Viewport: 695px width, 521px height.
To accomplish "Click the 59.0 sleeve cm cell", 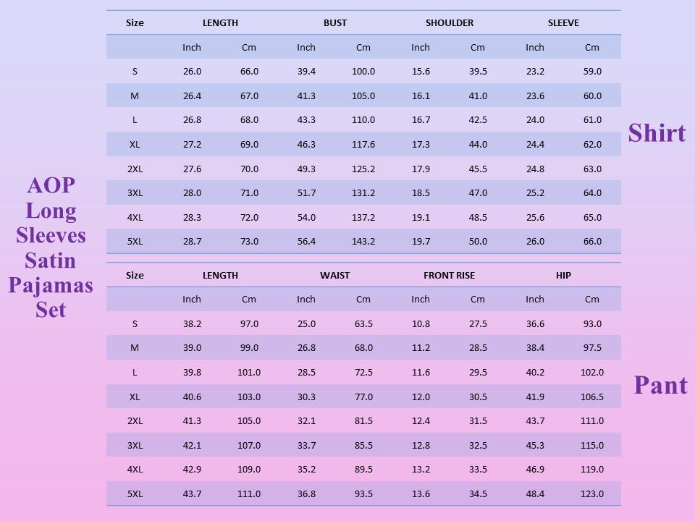I will 592,72.
